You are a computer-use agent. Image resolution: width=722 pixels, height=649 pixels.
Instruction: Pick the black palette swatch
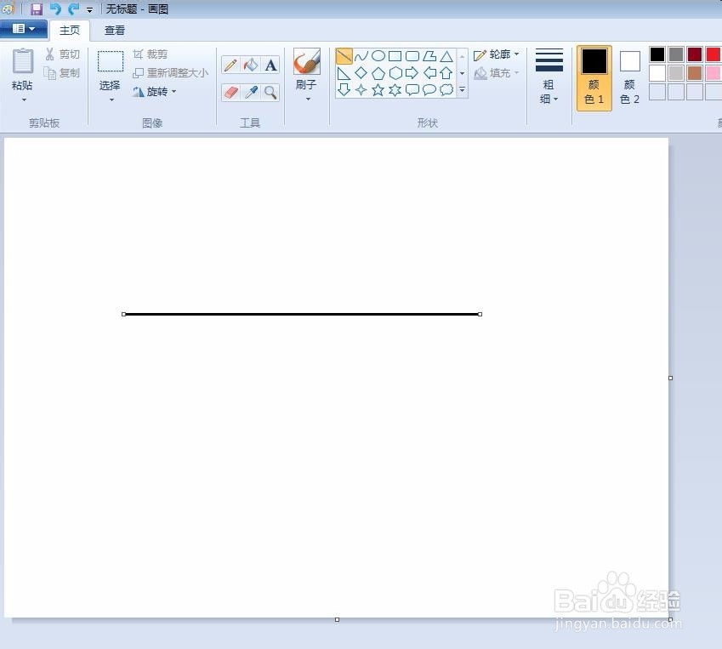coord(657,54)
